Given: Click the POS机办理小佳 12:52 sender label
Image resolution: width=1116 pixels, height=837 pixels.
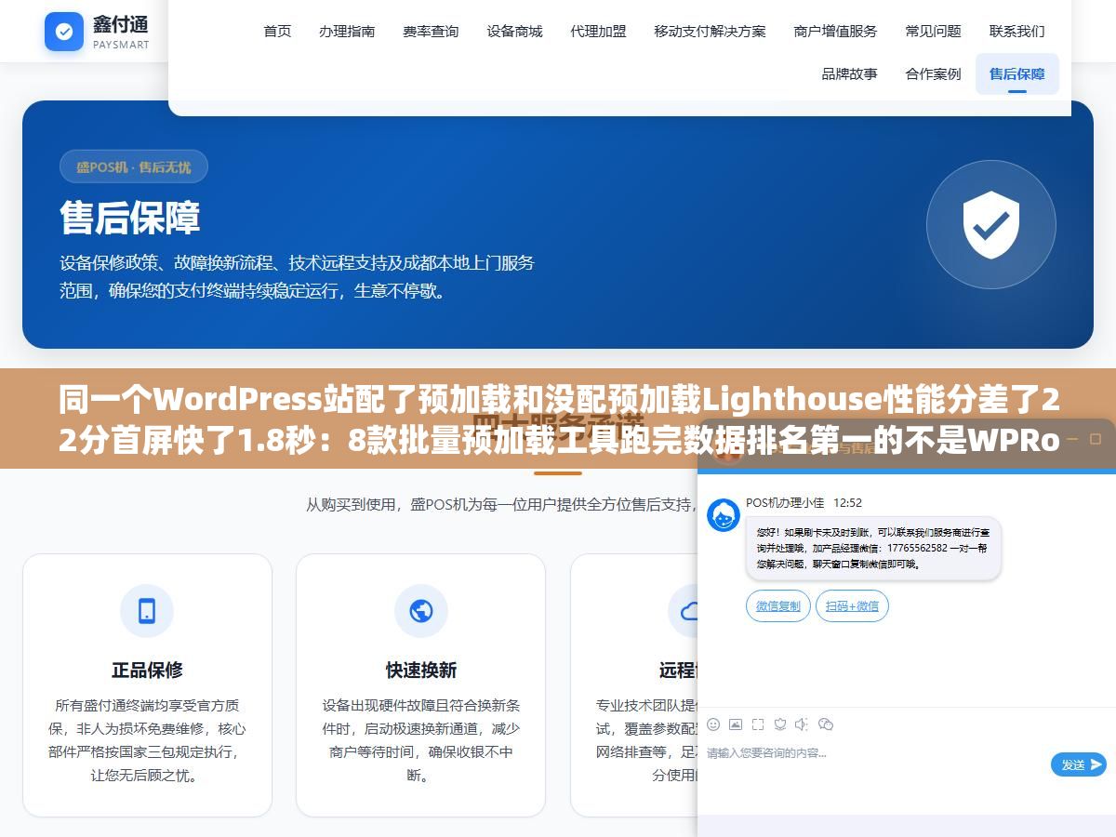Looking at the screenshot, I should coord(804,503).
